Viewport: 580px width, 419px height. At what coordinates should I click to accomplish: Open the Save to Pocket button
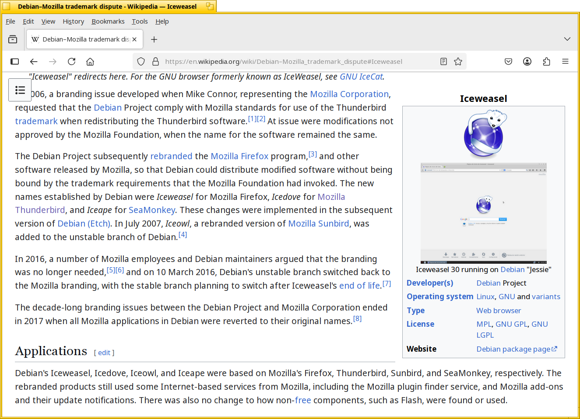(508, 62)
